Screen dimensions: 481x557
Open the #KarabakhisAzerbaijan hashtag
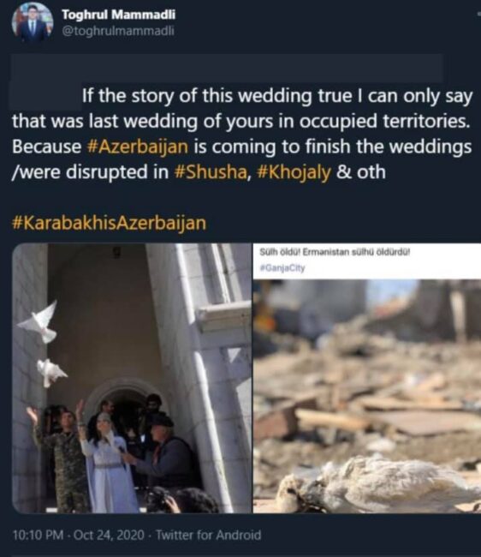tap(109, 223)
